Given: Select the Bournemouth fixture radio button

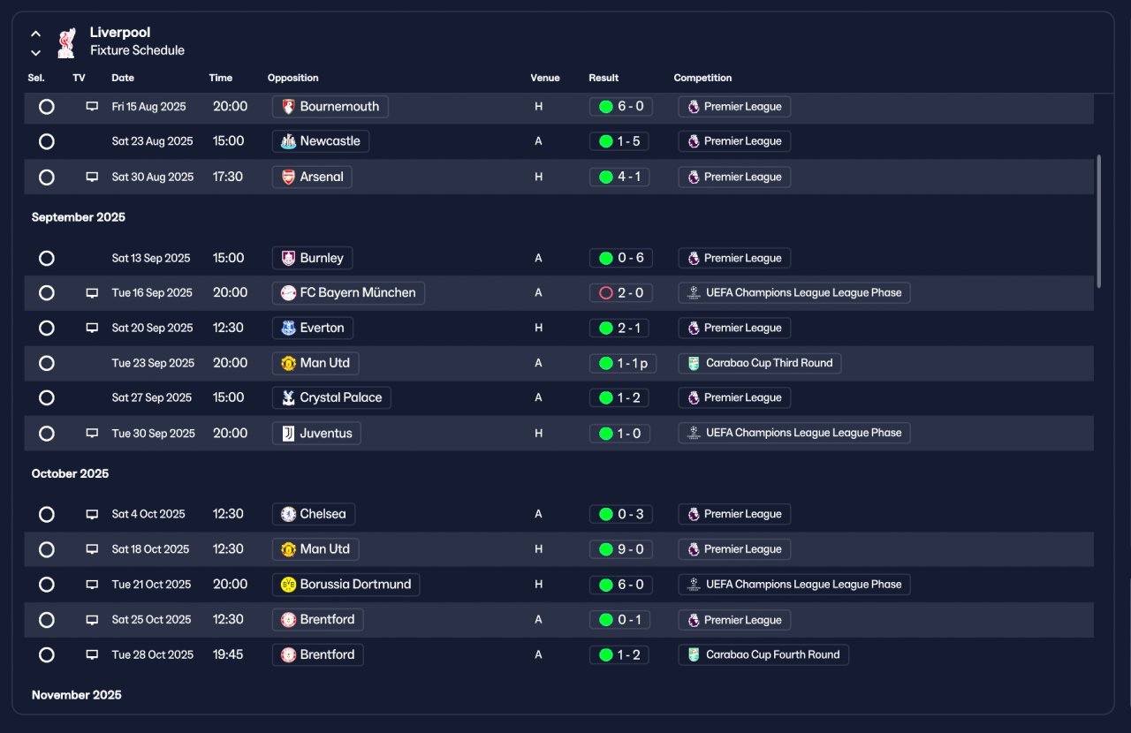Looking at the screenshot, I should pos(47,107).
